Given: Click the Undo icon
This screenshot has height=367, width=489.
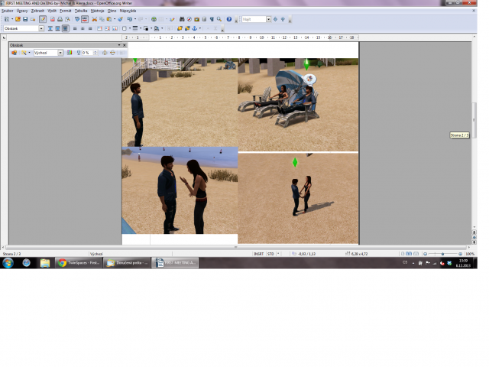Looking at the screenshot, I should point(130,19).
